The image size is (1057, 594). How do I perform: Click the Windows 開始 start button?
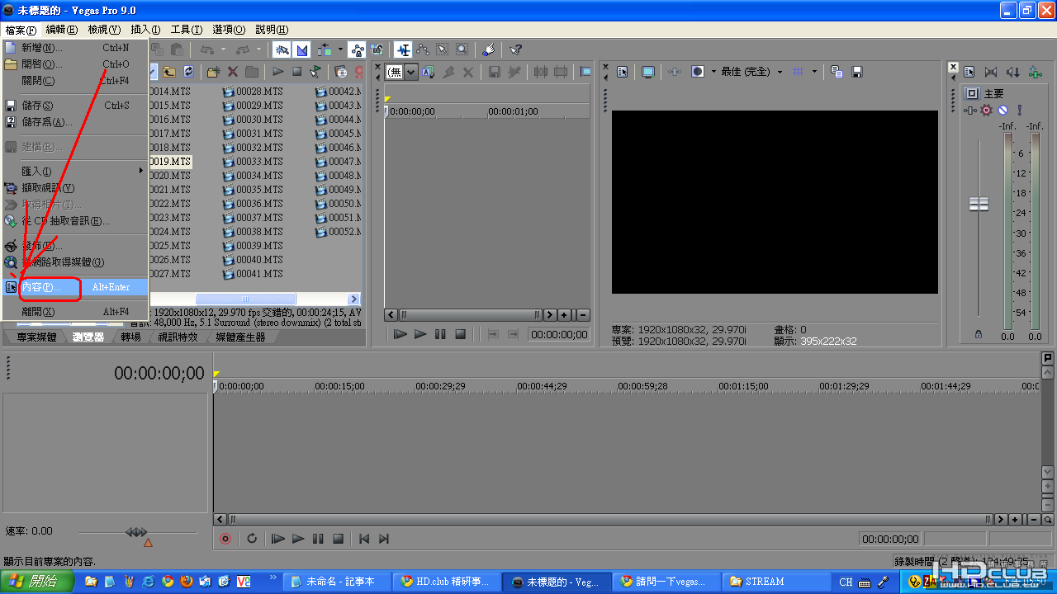37,582
